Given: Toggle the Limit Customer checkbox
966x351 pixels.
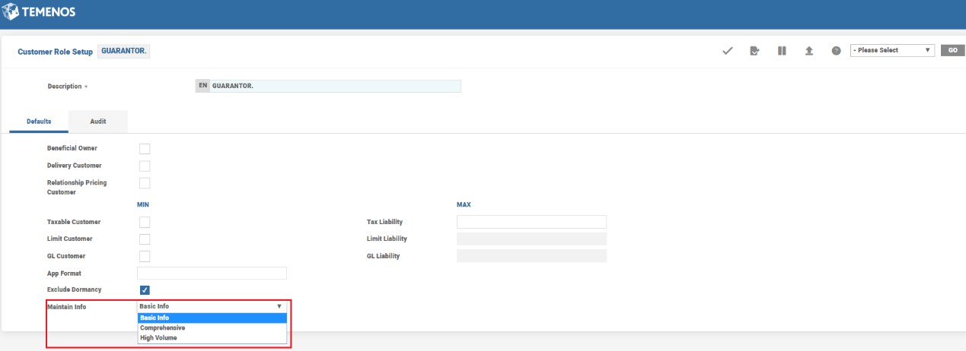Looking at the screenshot, I should coord(145,239).
